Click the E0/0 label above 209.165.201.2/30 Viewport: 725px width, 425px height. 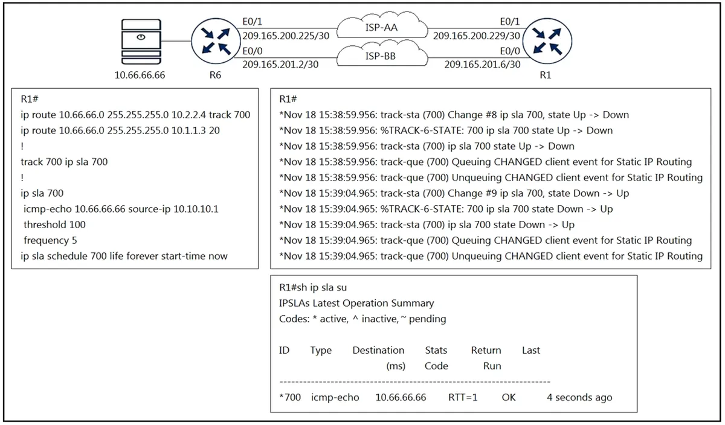(x=253, y=50)
